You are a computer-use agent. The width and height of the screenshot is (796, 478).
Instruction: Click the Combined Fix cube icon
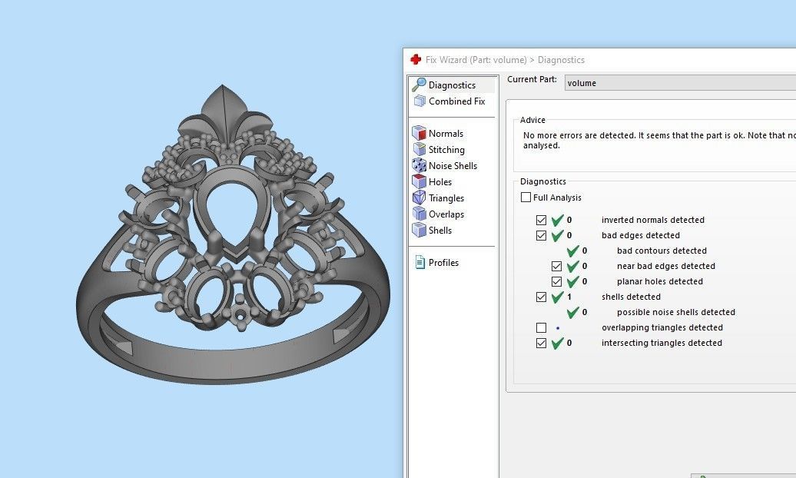(x=420, y=101)
